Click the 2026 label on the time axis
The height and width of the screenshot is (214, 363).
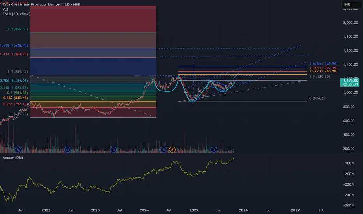[243, 210]
